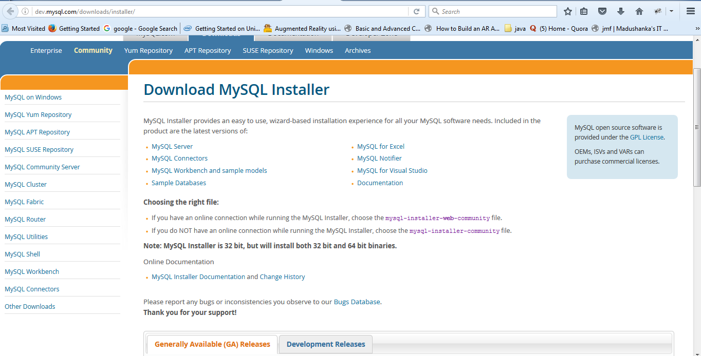Open the GPL License link
This screenshot has height=356, width=701.
(647, 137)
